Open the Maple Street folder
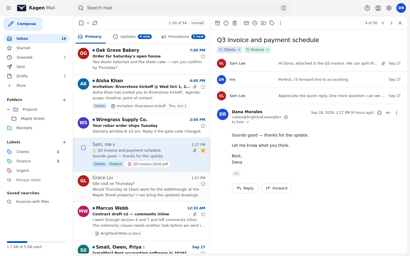 (x=36, y=119)
